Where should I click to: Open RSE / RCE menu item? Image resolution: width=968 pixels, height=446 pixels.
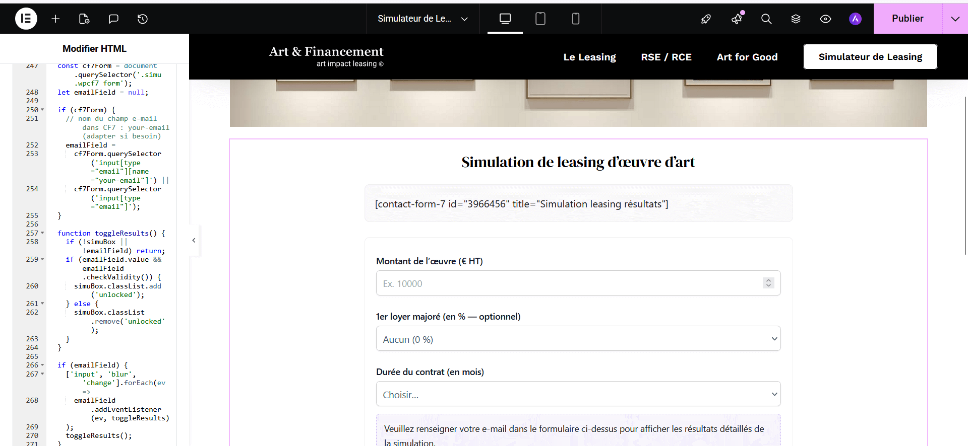[x=666, y=57]
